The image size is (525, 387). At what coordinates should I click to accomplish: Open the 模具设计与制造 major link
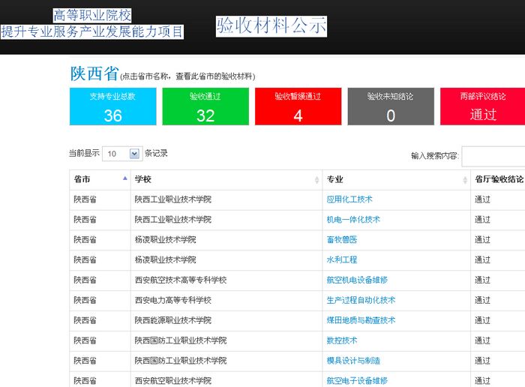tap(353, 361)
